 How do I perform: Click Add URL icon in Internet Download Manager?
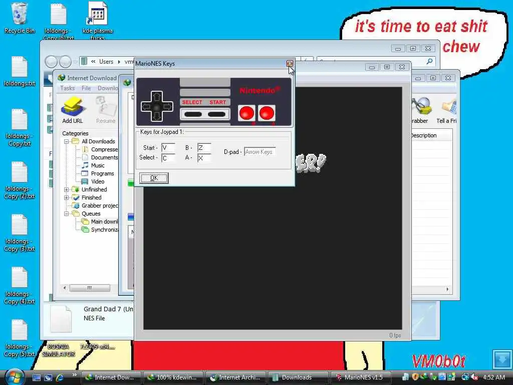(73, 110)
